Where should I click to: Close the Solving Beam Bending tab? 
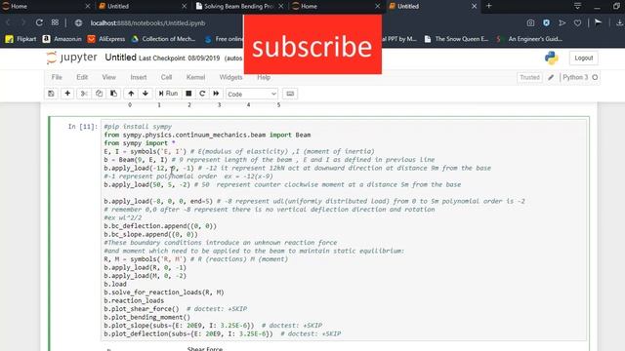pyautogui.click(x=281, y=6)
